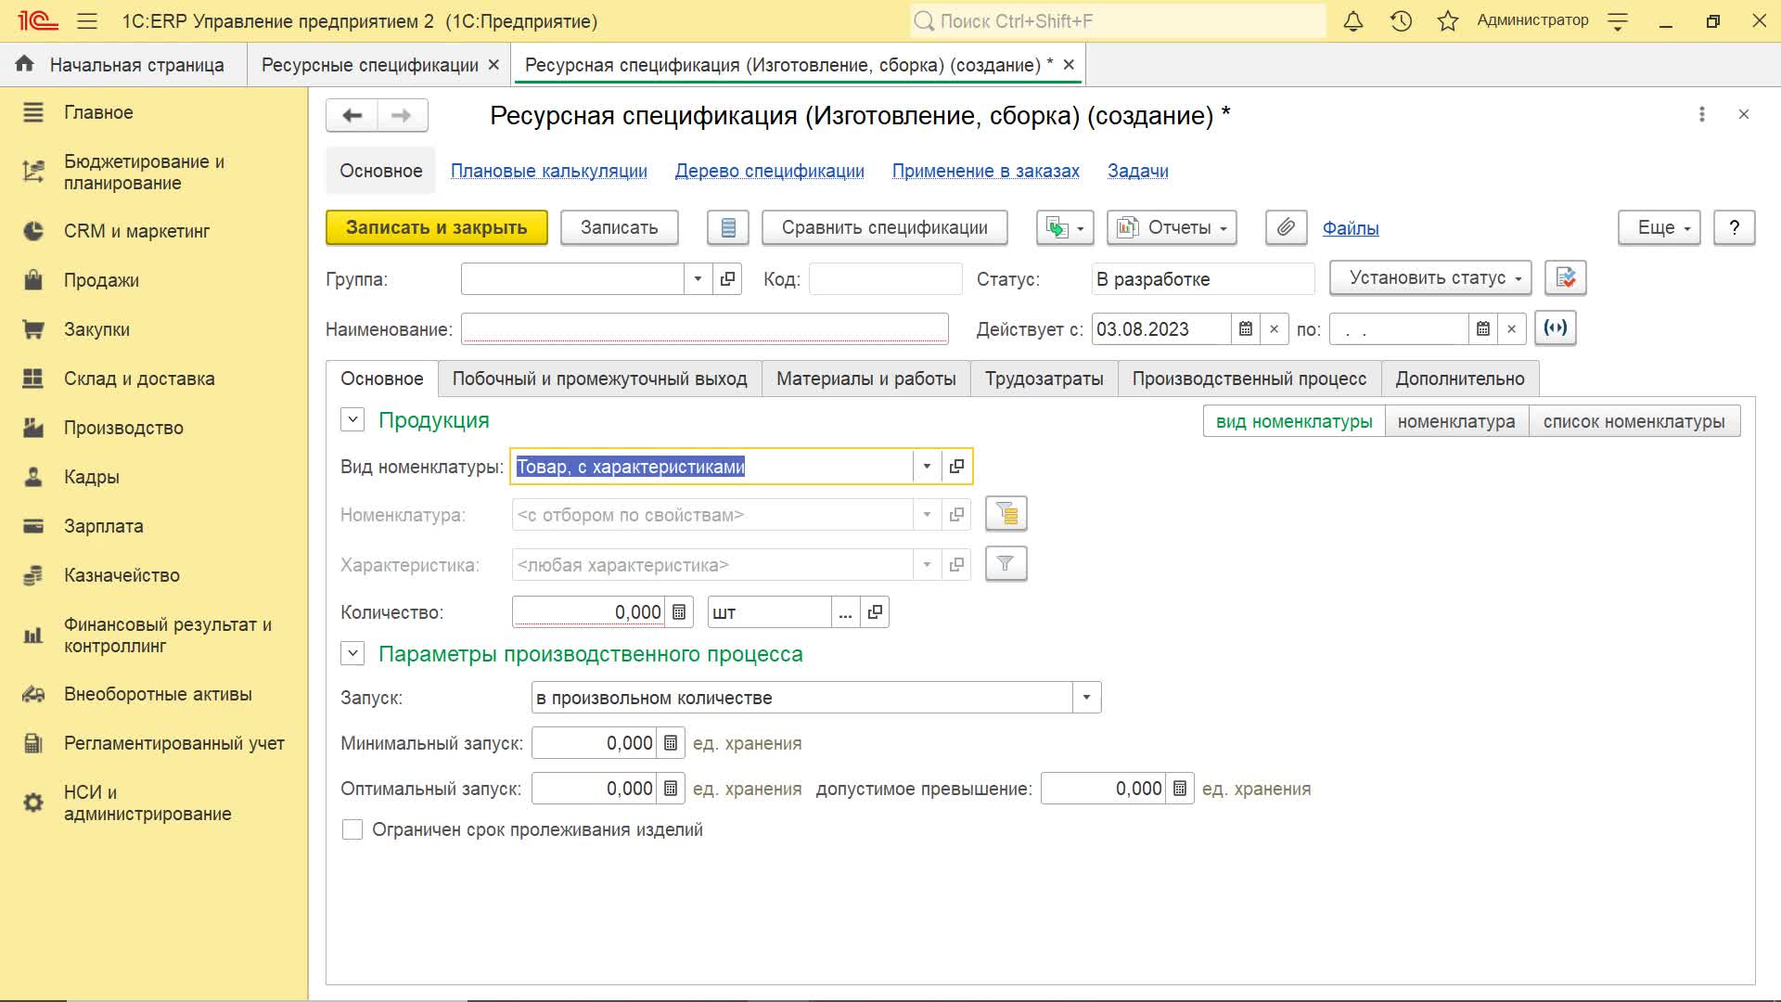Viewport: 1781px width, 1002px height.
Task: Open the Установить статус dropdown
Action: coord(1430,277)
